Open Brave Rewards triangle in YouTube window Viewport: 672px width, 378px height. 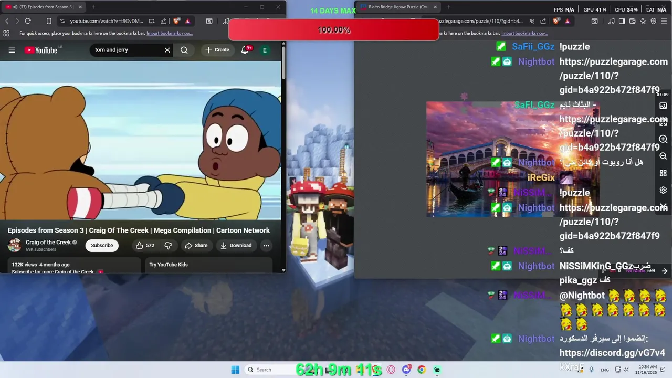[187, 21]
